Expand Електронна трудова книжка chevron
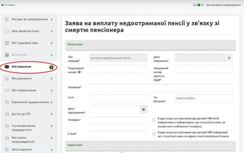The height and width of the screenshot is (153, 244). (x=52, y=102)
